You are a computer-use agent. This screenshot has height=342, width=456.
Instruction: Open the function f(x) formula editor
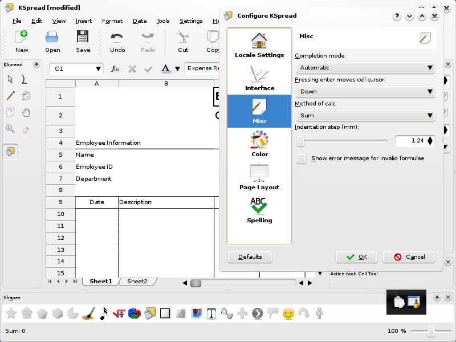click(x=116, y=69)
